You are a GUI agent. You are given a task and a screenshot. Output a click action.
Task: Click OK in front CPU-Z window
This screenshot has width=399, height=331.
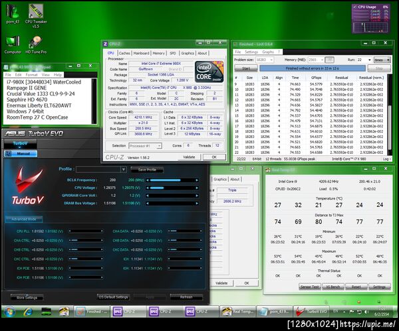pyautogui.click(x=214, y=157)
